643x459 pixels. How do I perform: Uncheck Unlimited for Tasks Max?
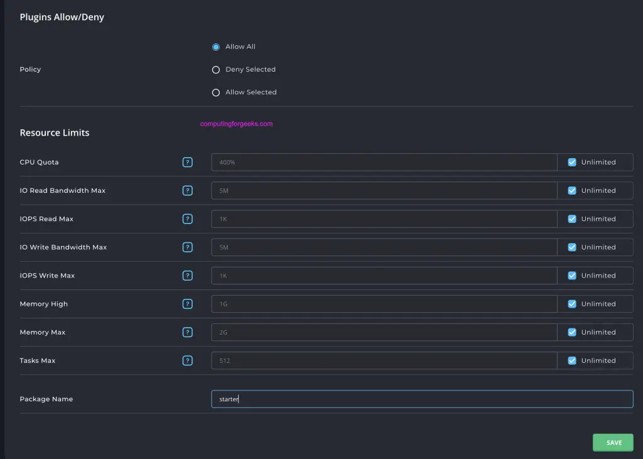coord(571,360)
